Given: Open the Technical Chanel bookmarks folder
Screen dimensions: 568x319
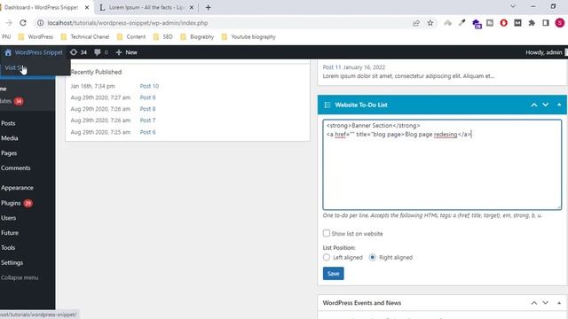Looking at the screenshot, I should click(x=85, y=36).
